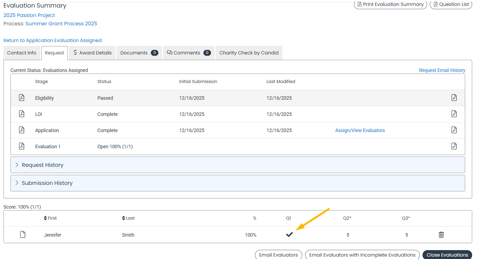Click the name 'Smith' in evaluator row

128,235
